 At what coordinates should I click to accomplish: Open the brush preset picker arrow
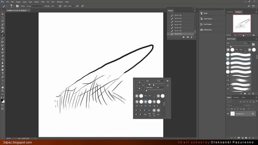click(14, 6)
